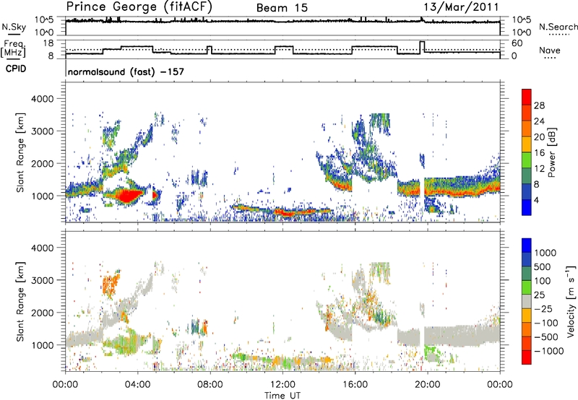Click the 'Slant Range [km]' label on velocity panel
The height and width of the screenshot is (400, 578).
coord(20,301)
